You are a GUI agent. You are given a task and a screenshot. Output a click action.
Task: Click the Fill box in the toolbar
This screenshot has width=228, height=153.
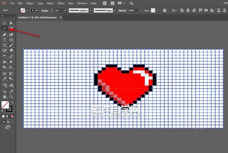(5, 105)
